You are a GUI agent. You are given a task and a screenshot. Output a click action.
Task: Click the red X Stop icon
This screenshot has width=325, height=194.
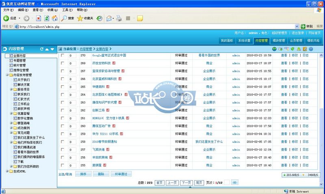point(39,18)
